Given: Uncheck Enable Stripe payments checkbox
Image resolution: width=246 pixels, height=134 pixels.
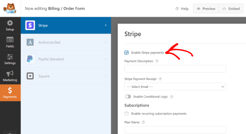Looking at the screenshot, I should coord(127,53).
